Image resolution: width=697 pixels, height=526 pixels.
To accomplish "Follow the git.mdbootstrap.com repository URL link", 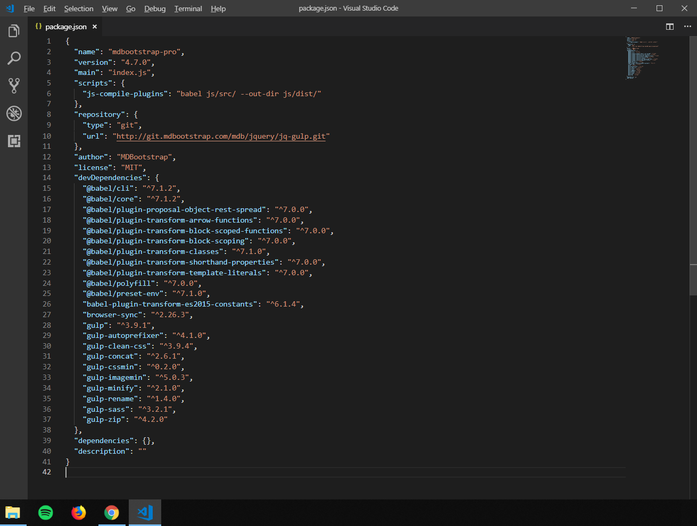I will [x=221, y=136].
